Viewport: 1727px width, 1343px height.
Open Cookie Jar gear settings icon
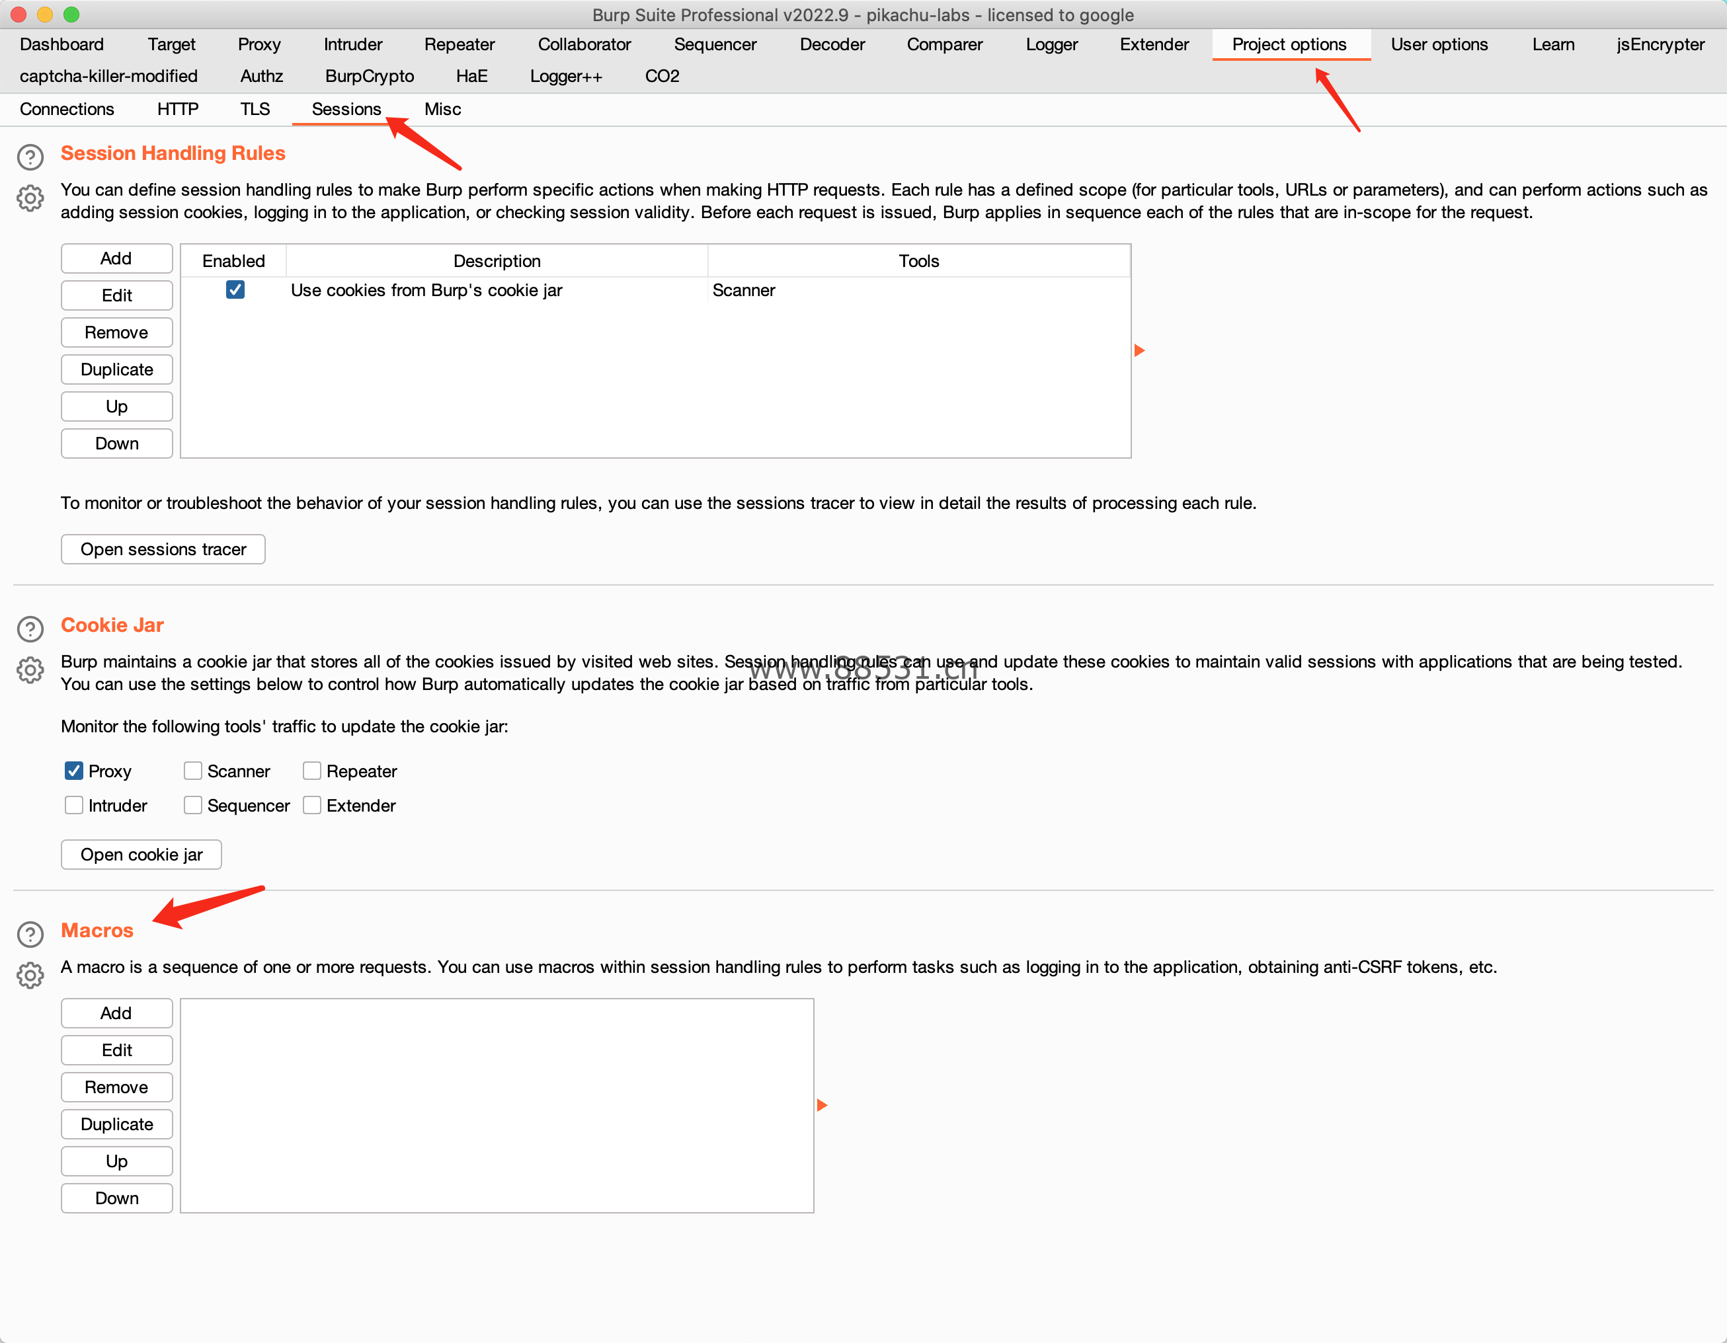tap(30, 670)
